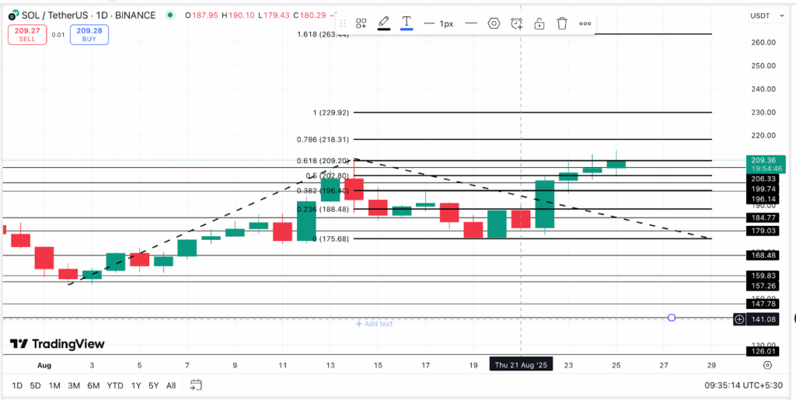Delete the drawing using the trash icon

pyautogui.click(x=562, y=23)
